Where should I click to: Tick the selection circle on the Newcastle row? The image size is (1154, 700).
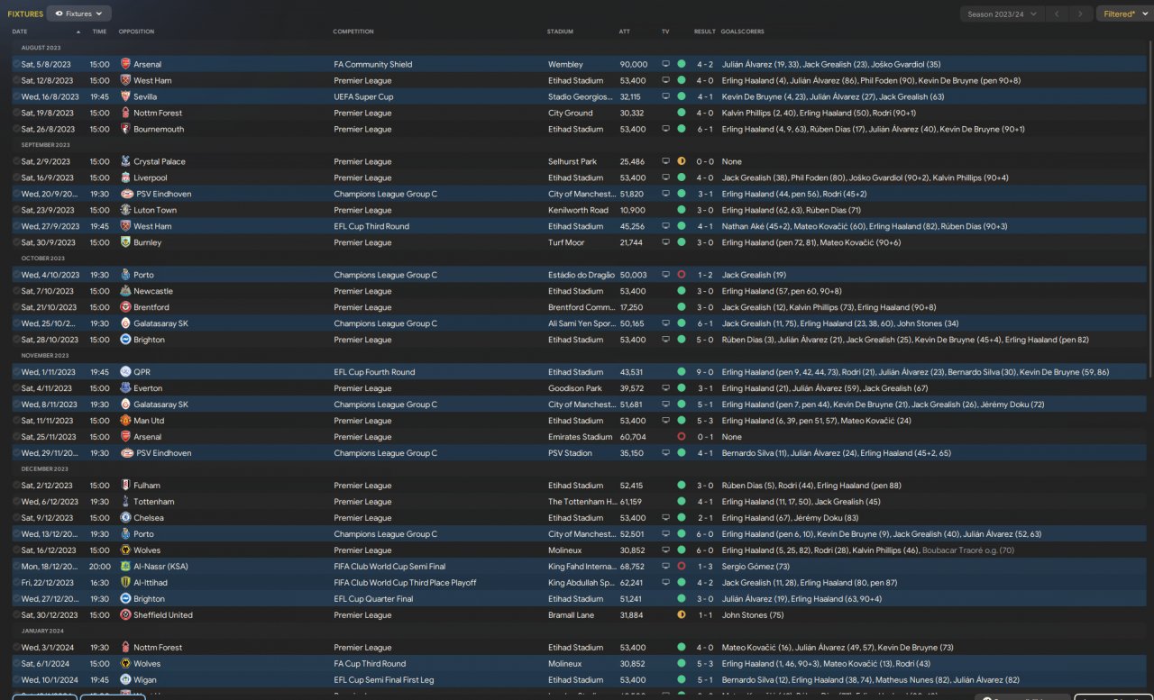[x=15, y=292]
